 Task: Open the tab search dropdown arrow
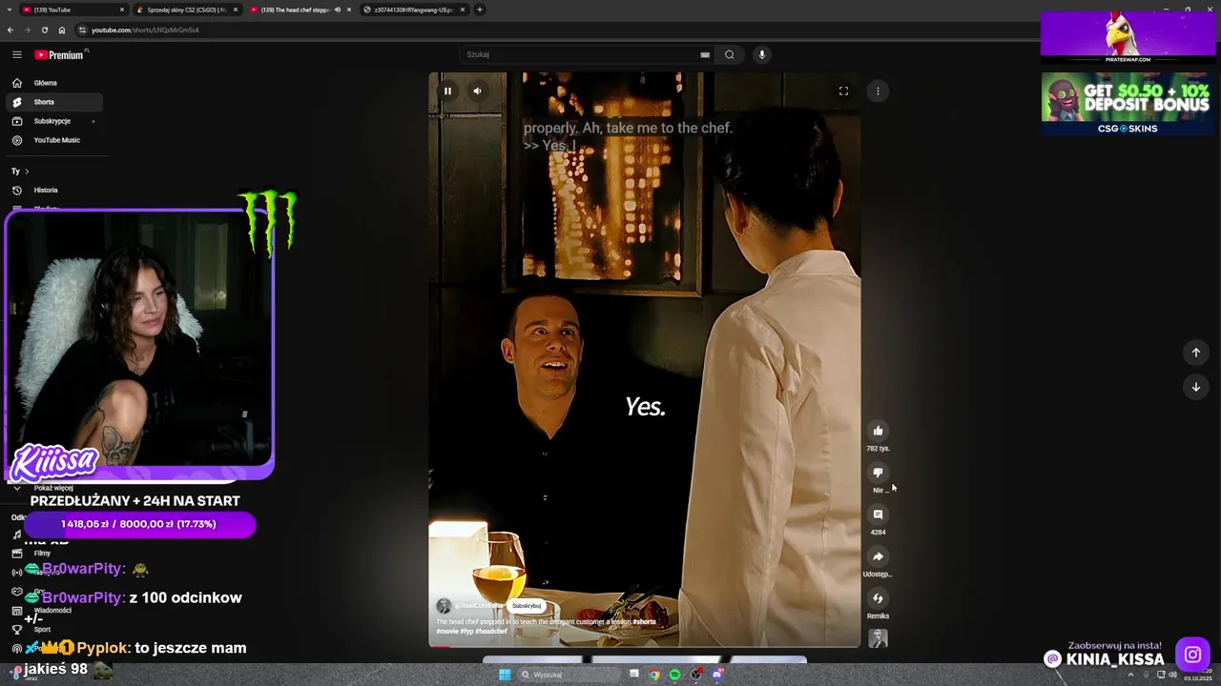pyautogui.click(x=10, y=10)
